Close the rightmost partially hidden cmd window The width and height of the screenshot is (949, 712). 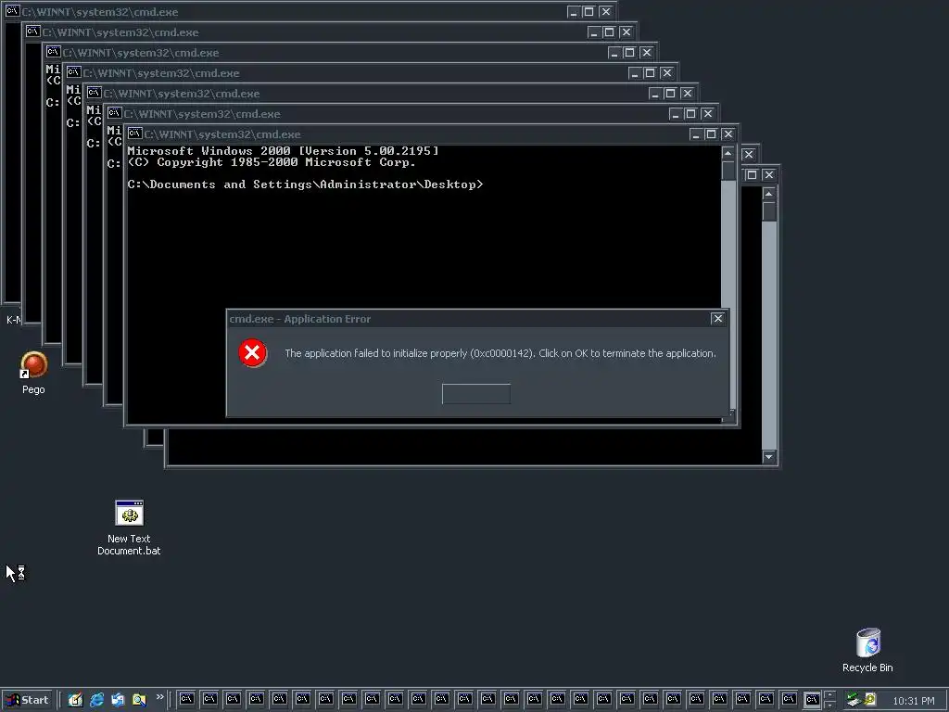768,175
